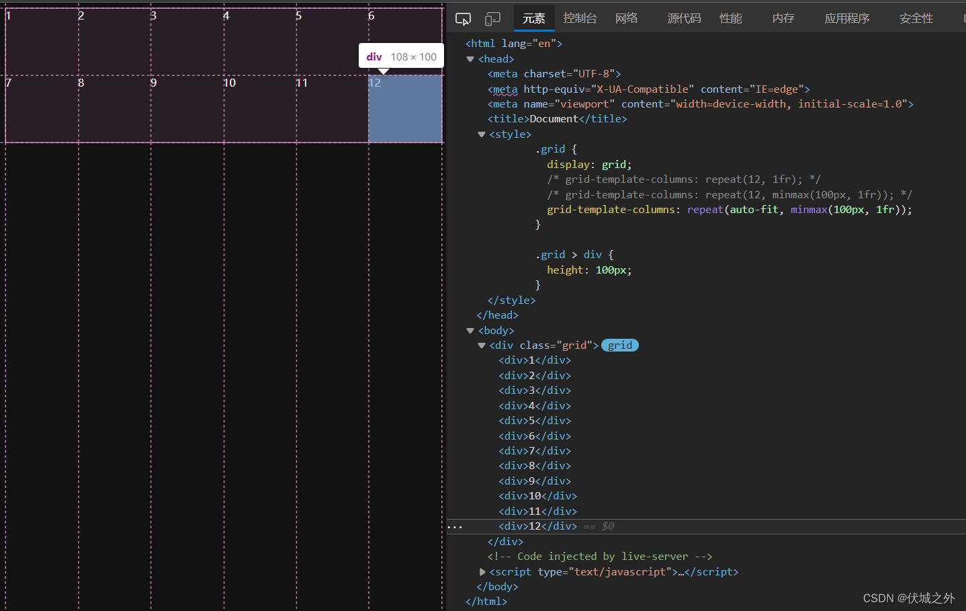The height and width of the screenshot is (611, 966).
Task: Click the live-server injected comment line
Action: [600, 557]
